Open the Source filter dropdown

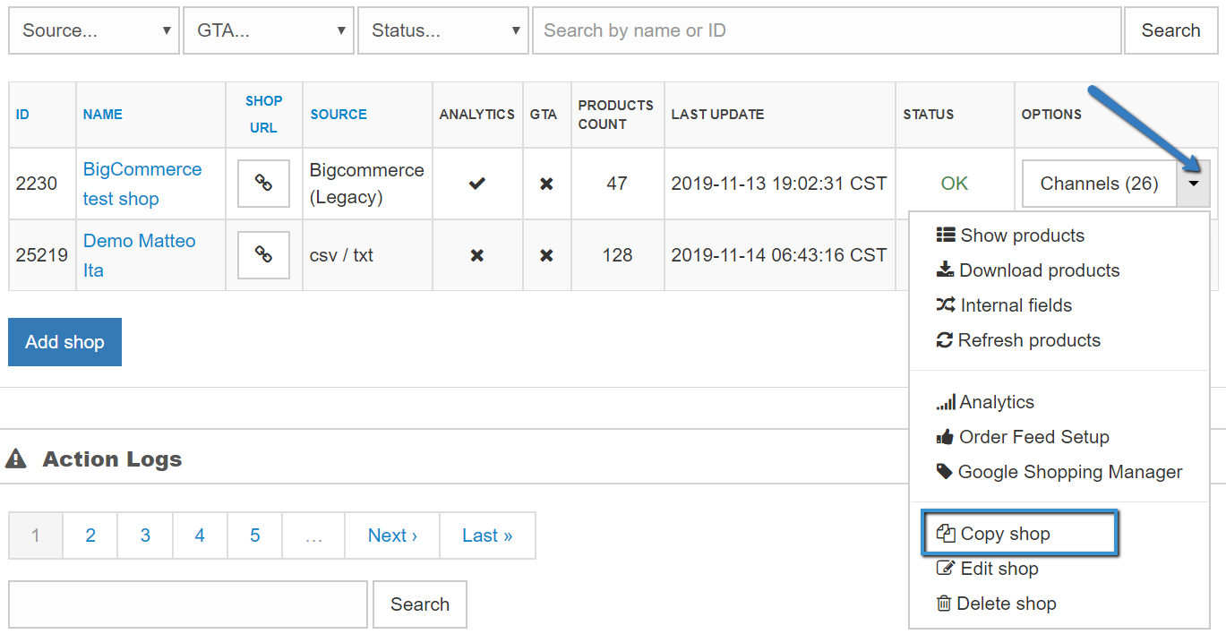[93, 30]
